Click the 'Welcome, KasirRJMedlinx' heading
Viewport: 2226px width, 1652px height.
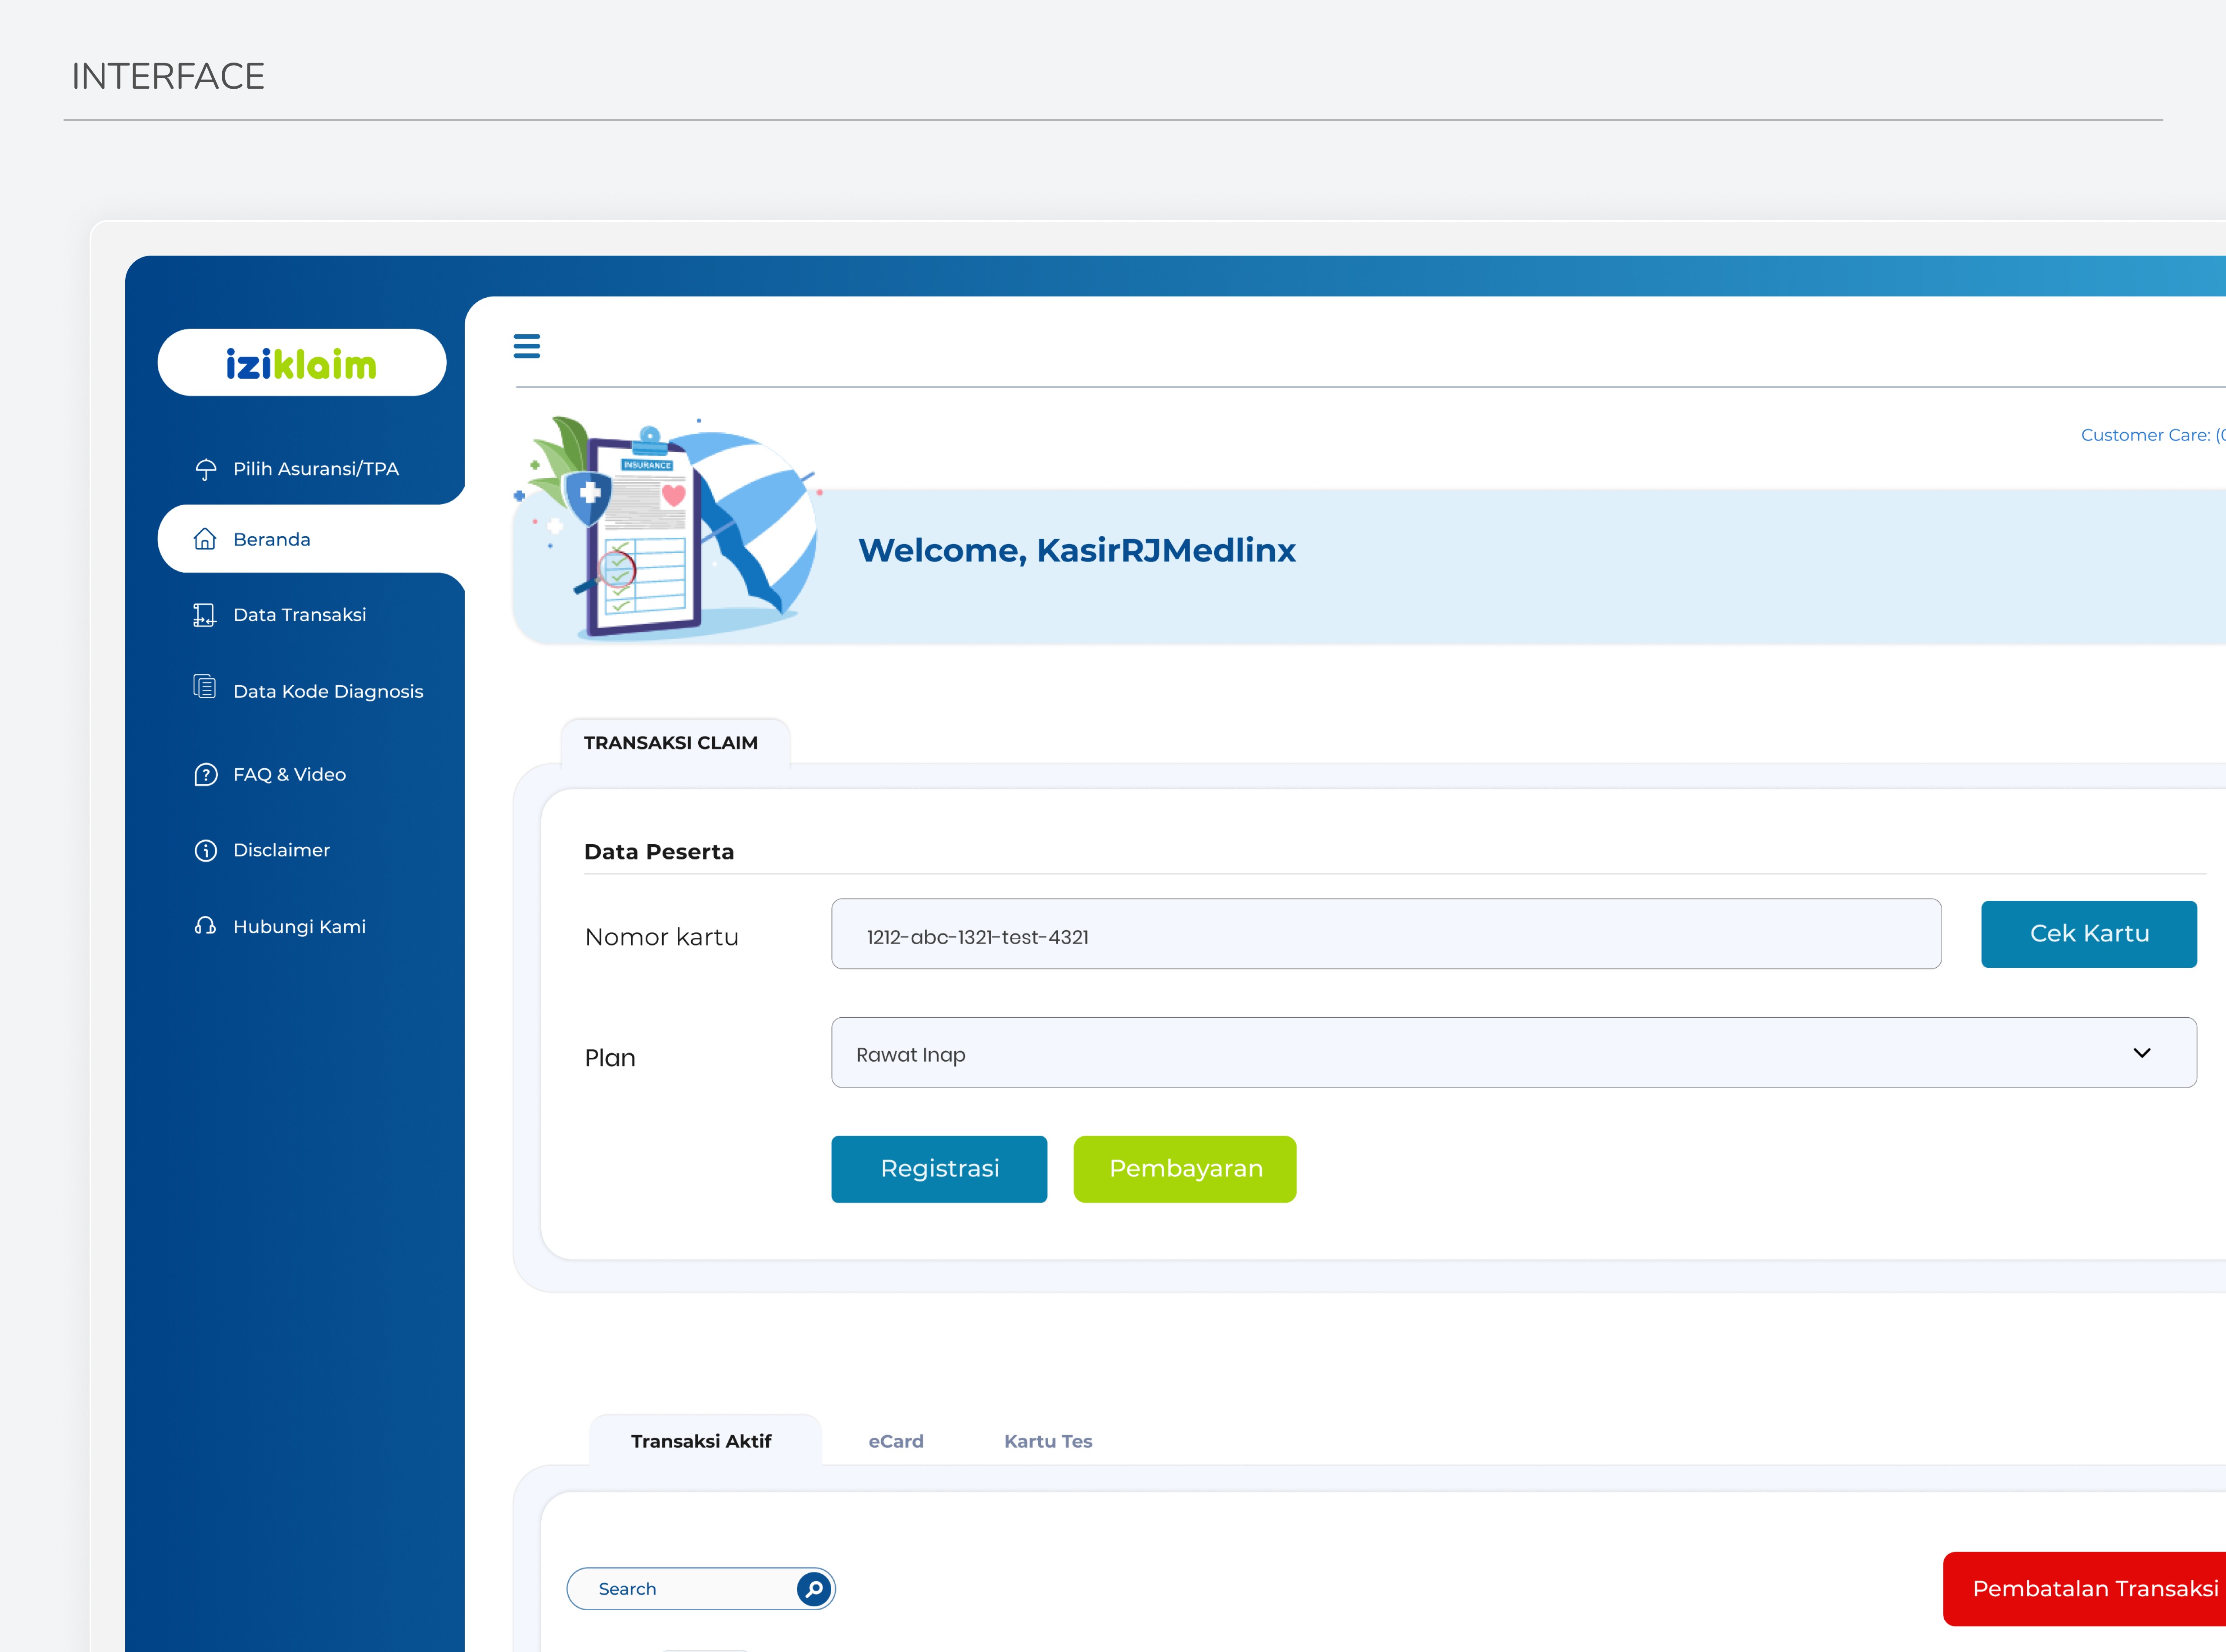[1076, 550]
